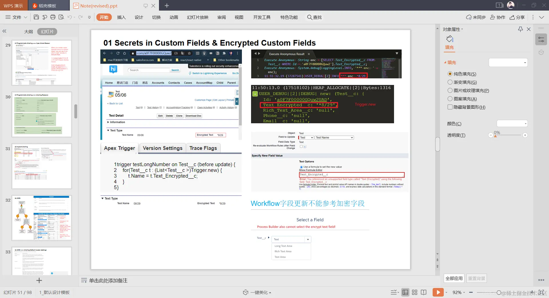Collapse the 填充 section triangle
The image size is (549, 298).
[445, 62]
